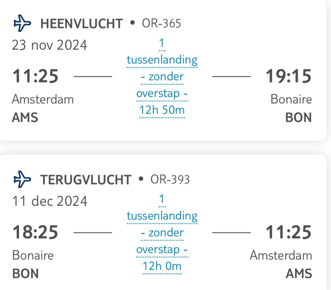Click the 19:15 arrival time
The width and height of the screenshot is (331, 290).
[288, 77]
